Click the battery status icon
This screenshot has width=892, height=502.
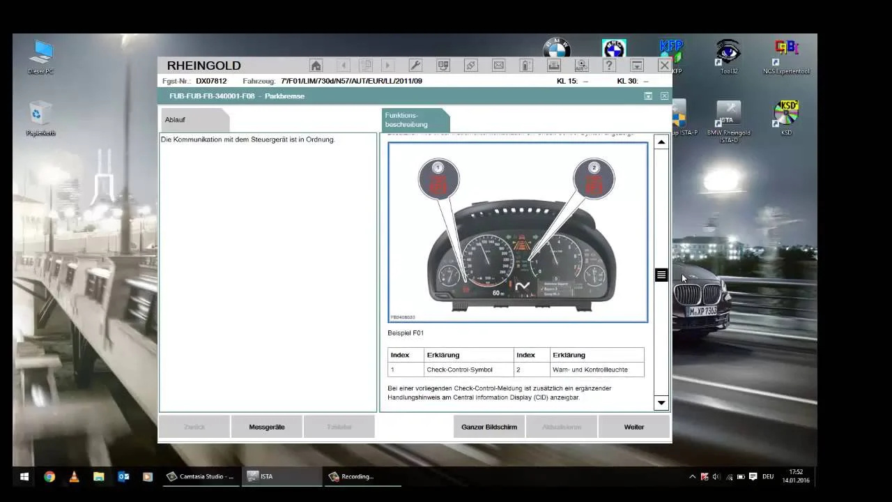tap(526, 65)
